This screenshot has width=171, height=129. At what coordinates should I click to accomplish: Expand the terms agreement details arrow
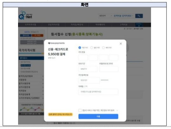click(x=117, y=110)
